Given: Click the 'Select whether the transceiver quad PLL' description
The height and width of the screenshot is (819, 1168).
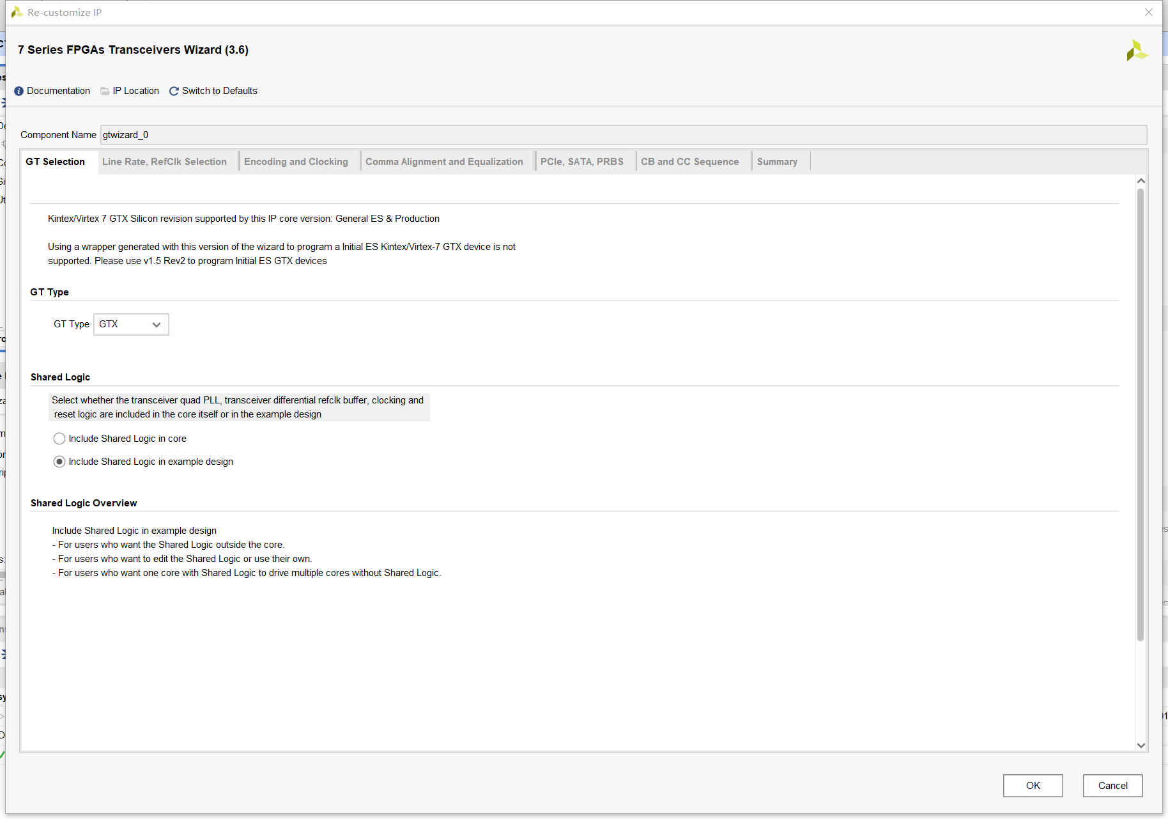Looking at the screenshot, I should pyautogui.click(x=240, y=407).
